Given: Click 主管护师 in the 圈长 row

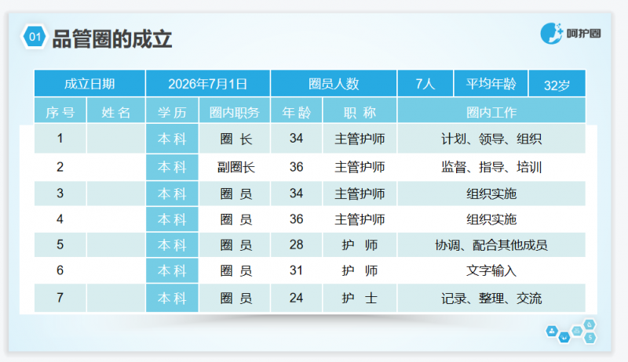Looking at the screenshot, I should [x=360, y=138].
